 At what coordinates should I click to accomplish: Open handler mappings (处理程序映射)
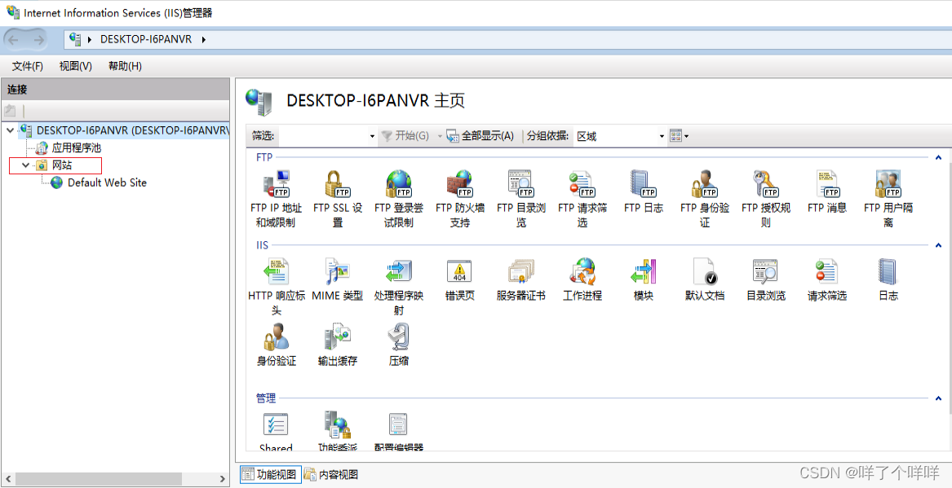pos(399,288)
